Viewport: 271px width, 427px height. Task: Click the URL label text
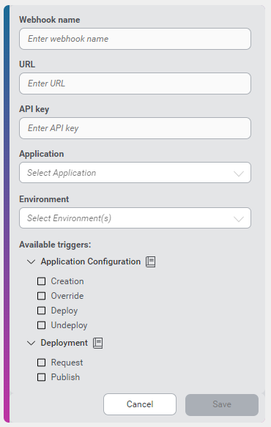[x=27, y=64]
